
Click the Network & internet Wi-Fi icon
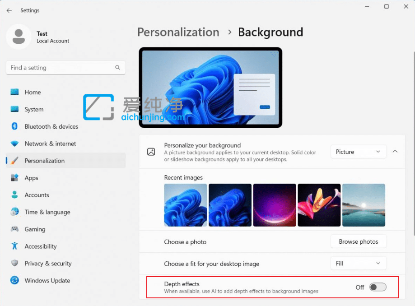coord(14,144)
